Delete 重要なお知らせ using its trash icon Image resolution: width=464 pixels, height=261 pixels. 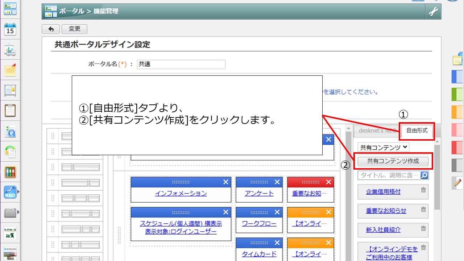tap(423, 209)
